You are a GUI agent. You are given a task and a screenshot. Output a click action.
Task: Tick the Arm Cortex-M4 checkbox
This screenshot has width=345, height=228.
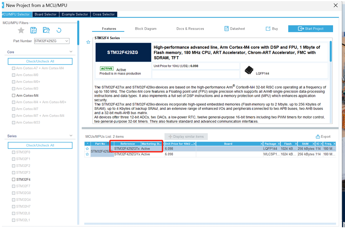13,95
